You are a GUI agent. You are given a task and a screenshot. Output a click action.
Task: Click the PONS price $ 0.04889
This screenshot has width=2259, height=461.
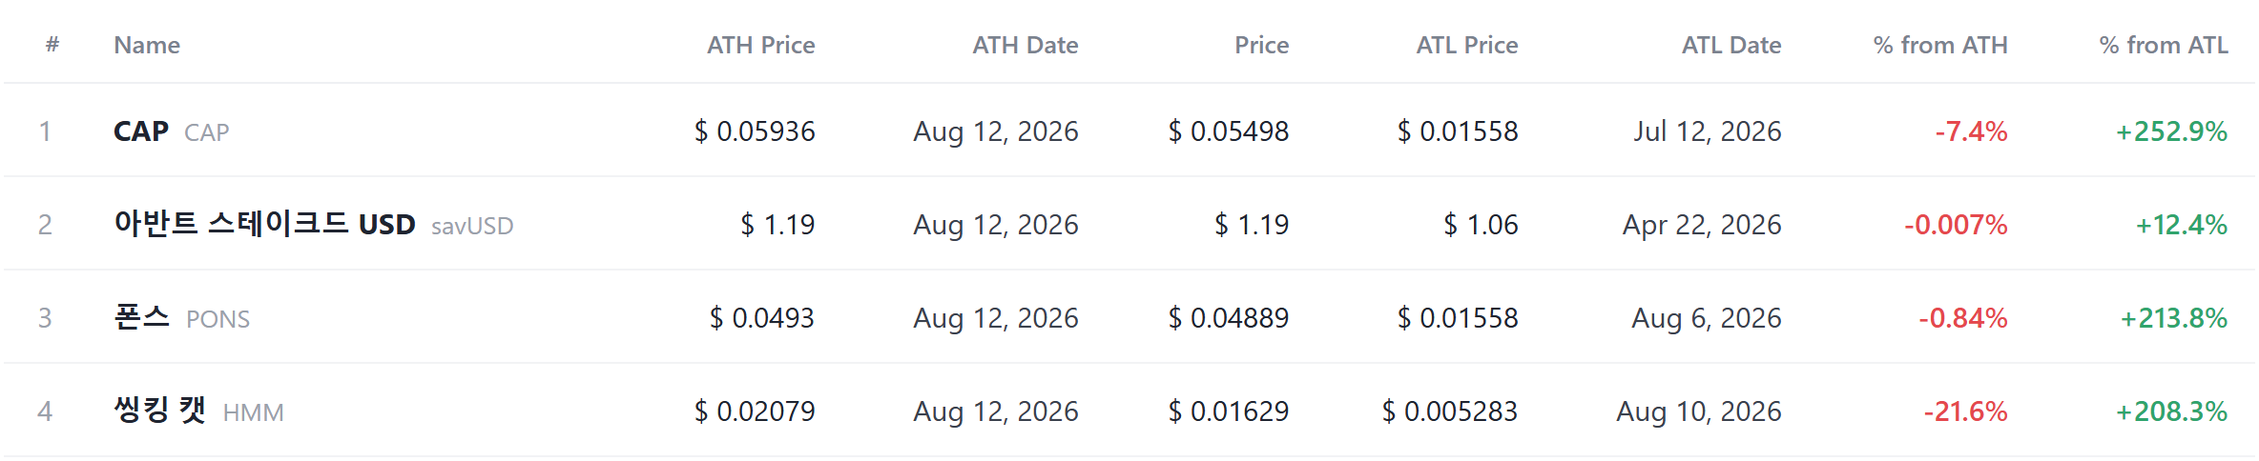pyautogui.click(x=1229, y=318)
